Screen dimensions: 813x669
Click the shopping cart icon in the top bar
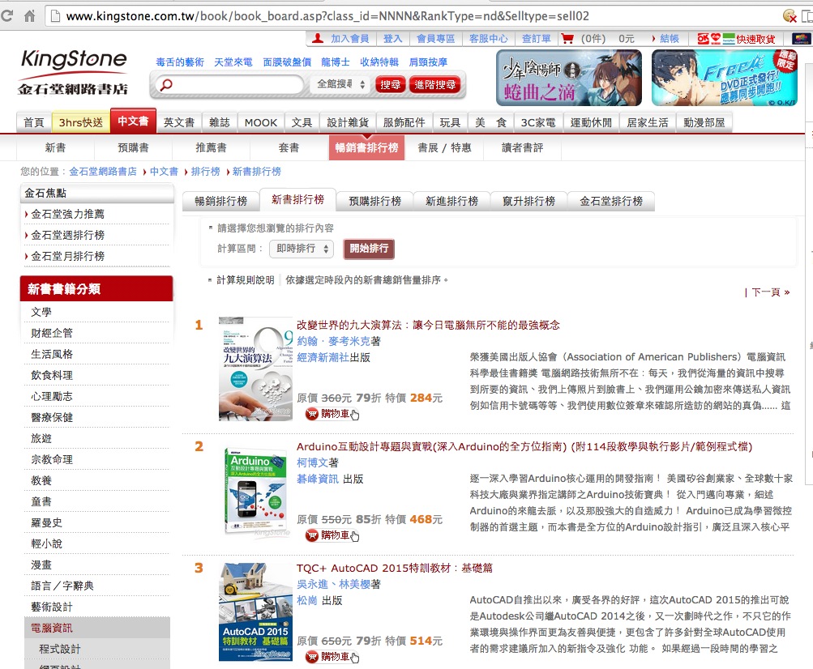coord(567,38)
